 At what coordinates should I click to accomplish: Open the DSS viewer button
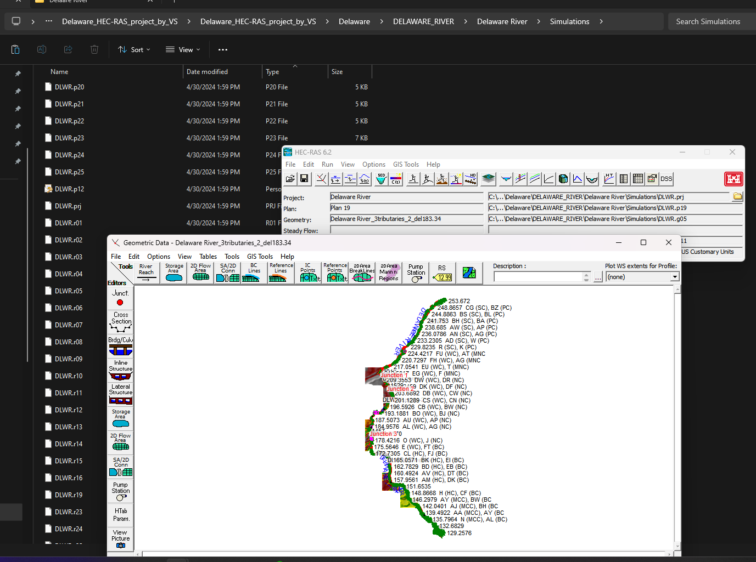click(x=666, y=179)
